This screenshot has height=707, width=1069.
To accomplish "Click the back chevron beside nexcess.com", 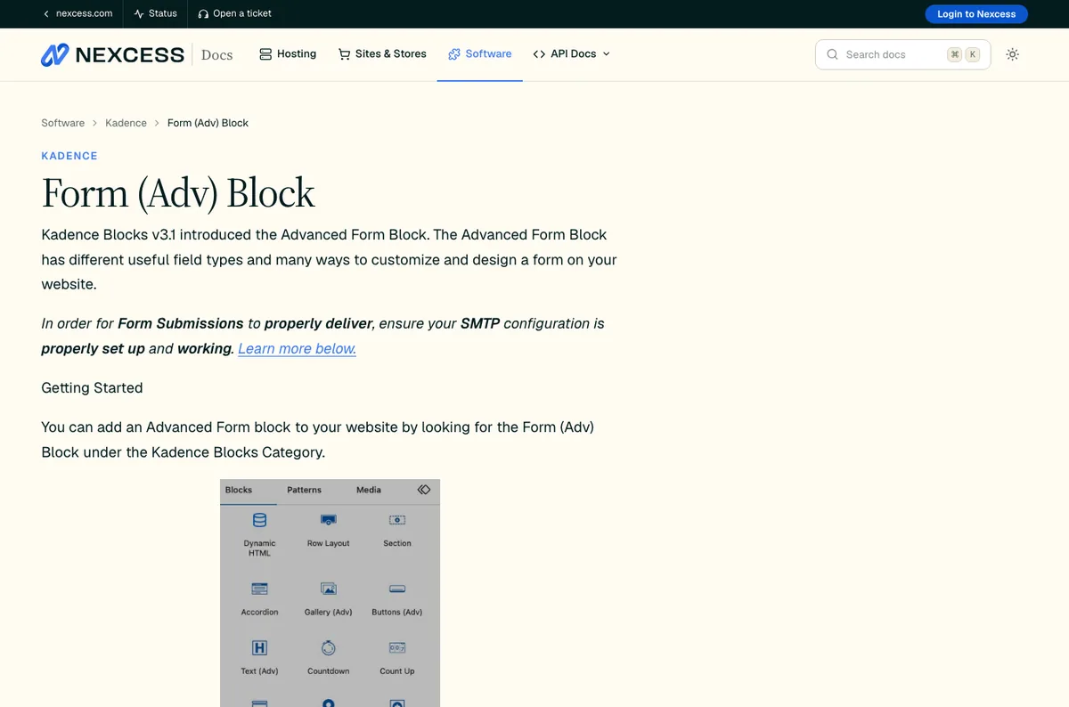I will [x=46, y=13].
